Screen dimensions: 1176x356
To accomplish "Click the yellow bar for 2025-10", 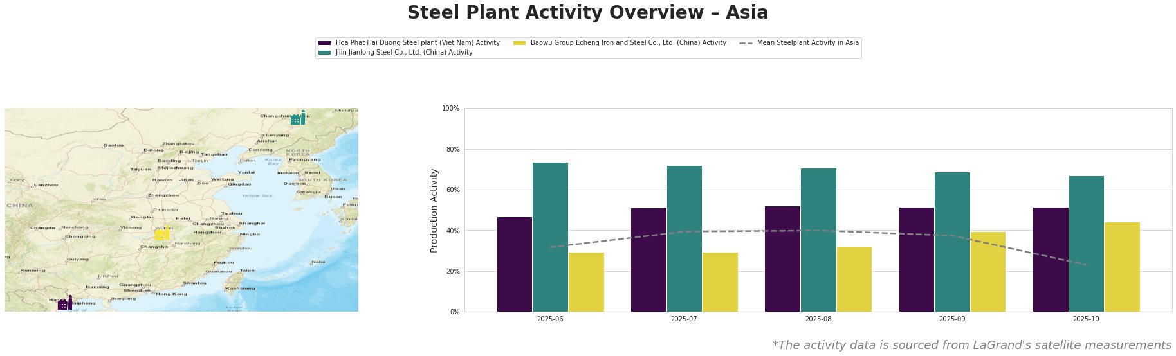I will coord(1122,267).
